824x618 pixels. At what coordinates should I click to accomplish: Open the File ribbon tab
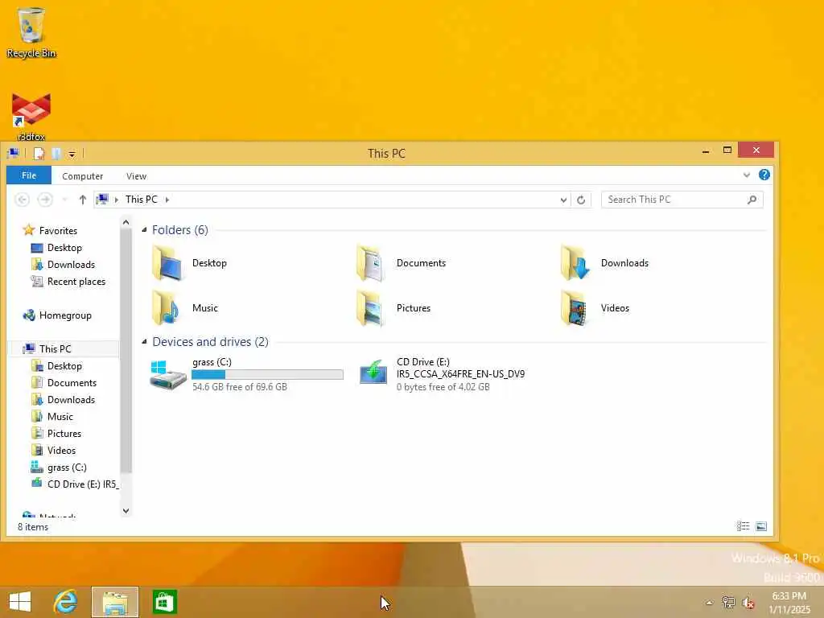click(29, 175)
